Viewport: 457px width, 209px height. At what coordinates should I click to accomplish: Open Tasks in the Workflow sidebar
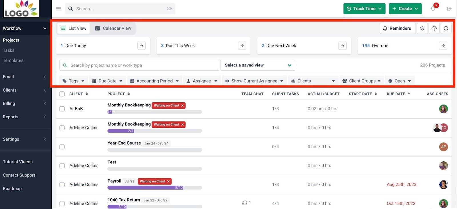click(9, 50)
